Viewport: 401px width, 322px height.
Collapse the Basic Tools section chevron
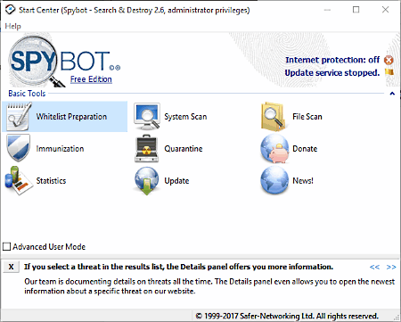[x=392, y=94]
